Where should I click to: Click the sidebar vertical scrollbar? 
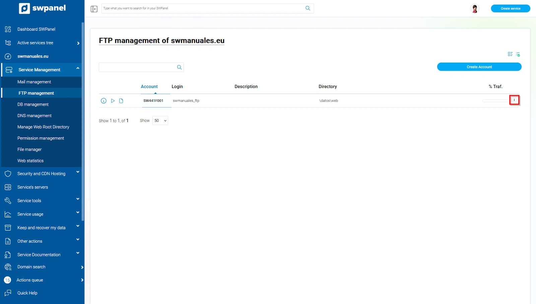(x=83, y=122)
